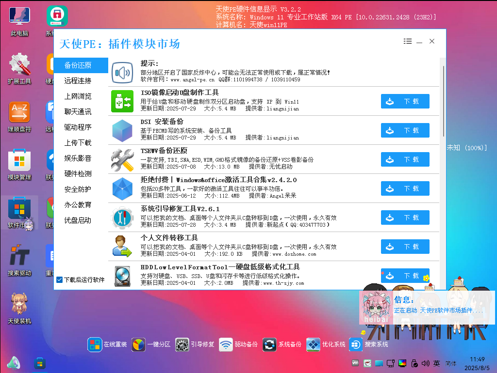This screenshot has height=373, width=497.
Task: Click the Windows&Office激活工具合集 icon
Action: tap(122, 188)
